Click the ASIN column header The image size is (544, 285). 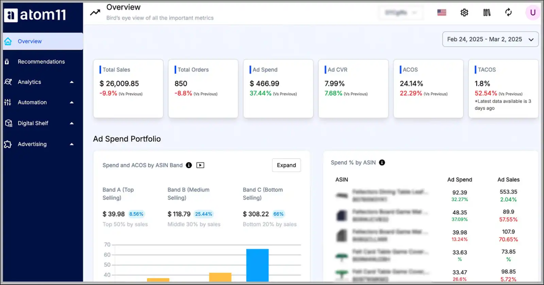[342, 180]
